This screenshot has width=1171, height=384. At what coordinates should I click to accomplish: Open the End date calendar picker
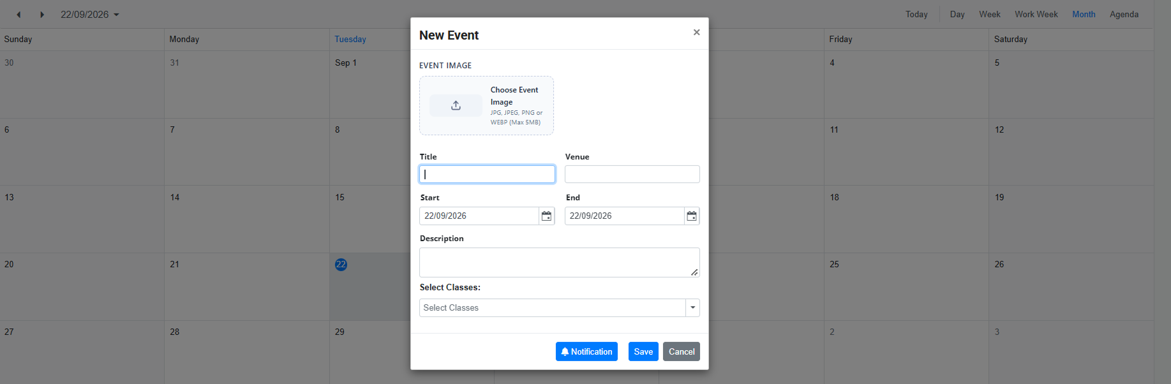pos(692,216)
